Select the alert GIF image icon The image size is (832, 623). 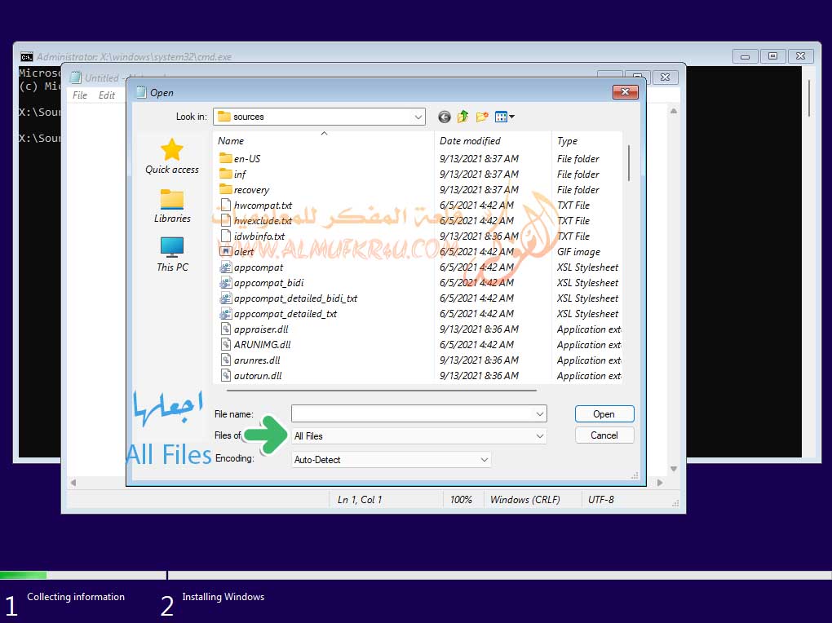click(225, 251)
